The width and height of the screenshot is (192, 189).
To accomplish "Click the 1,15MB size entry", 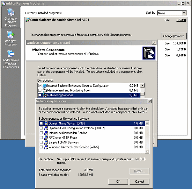I will pos(181,49).
